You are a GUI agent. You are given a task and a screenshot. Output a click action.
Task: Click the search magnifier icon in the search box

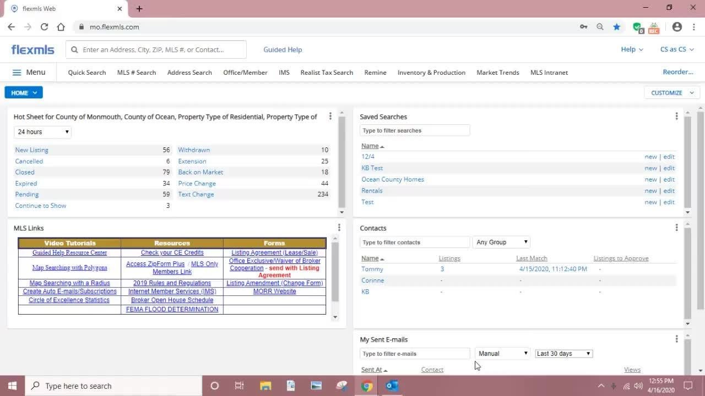[x=74, y=50]
